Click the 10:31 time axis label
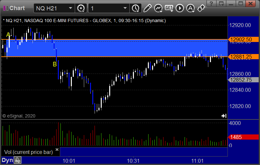 point(133,161)
